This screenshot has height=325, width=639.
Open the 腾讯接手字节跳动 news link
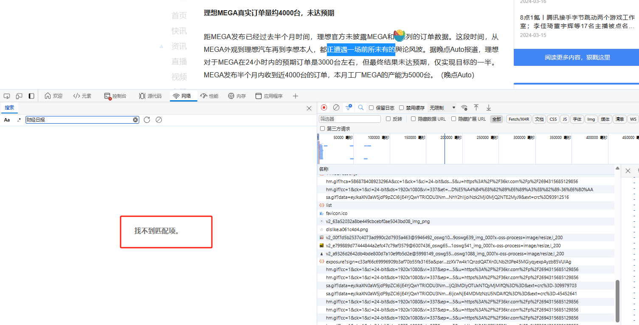pyautogui.click(x=577, y=22)
